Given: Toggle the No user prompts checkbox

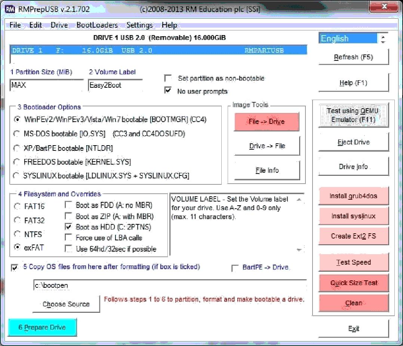Looking at the screenshot, I should (x=169, y=91).
